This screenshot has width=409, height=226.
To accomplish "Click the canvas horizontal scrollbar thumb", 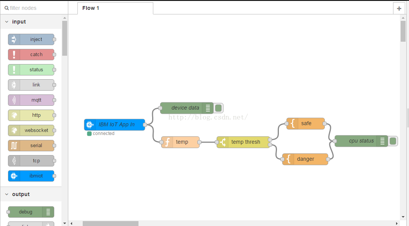I will pyautogui.click(x=110, y=223).
